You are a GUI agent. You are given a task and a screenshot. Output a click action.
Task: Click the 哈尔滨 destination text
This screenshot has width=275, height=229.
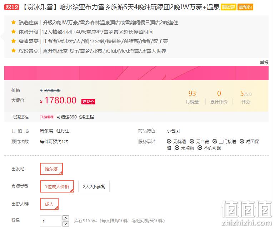tap(46, 131)
